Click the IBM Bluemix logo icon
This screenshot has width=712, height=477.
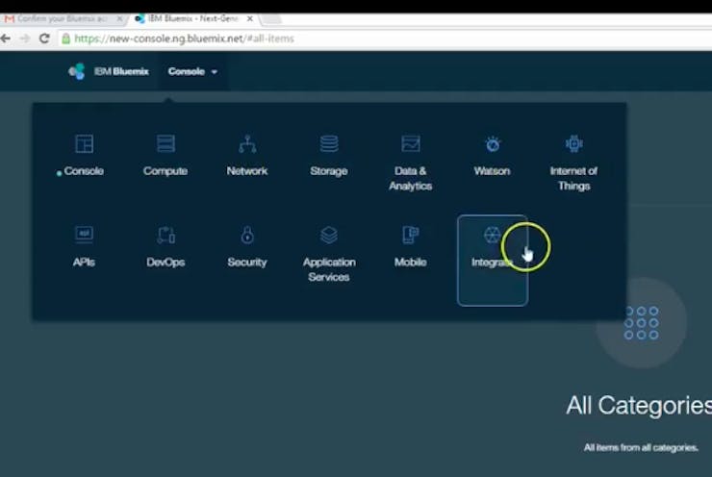point(76,71)
